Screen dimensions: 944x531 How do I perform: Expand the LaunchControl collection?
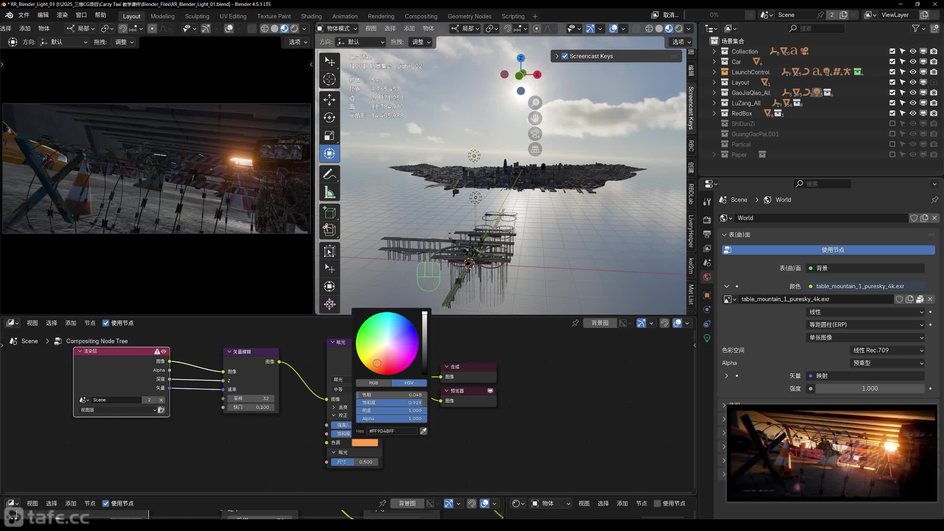point(714,72)
